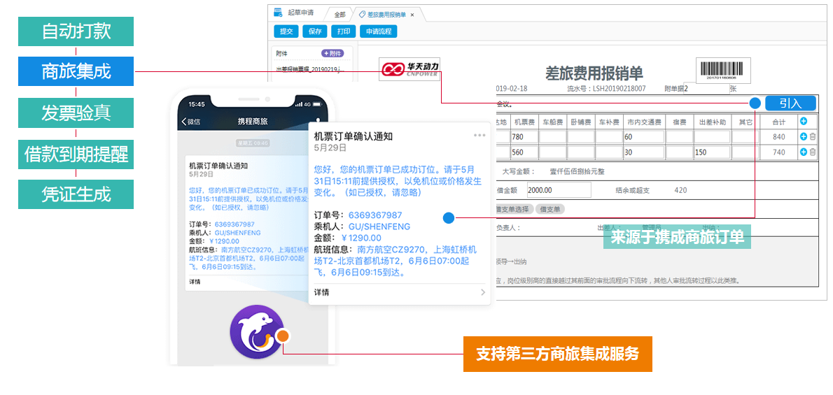Expand 详情 chevron on notification card
The height and width of the screenshot is (395, 833).
click(482, 292)
